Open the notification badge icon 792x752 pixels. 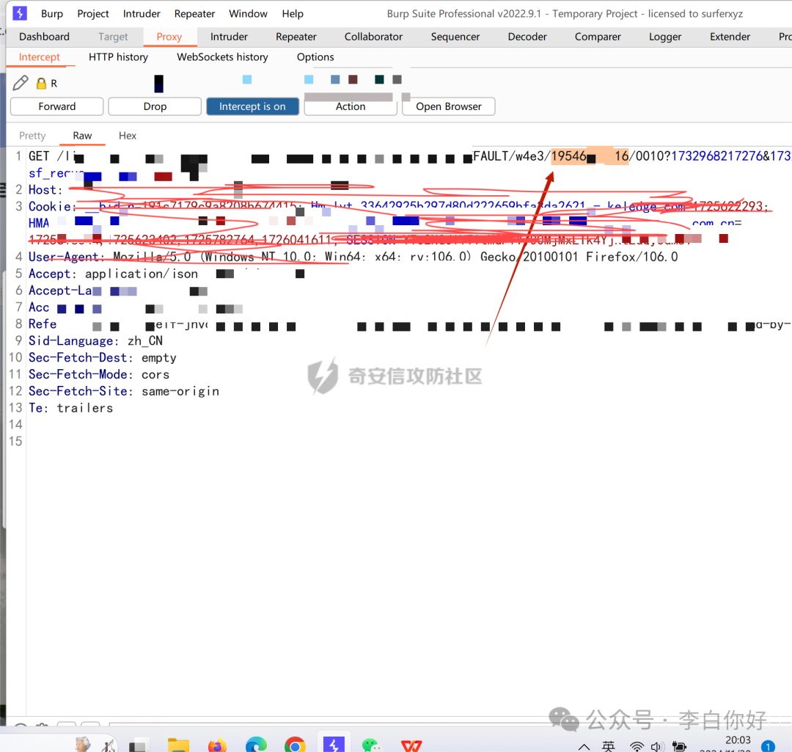click(768, 746)
